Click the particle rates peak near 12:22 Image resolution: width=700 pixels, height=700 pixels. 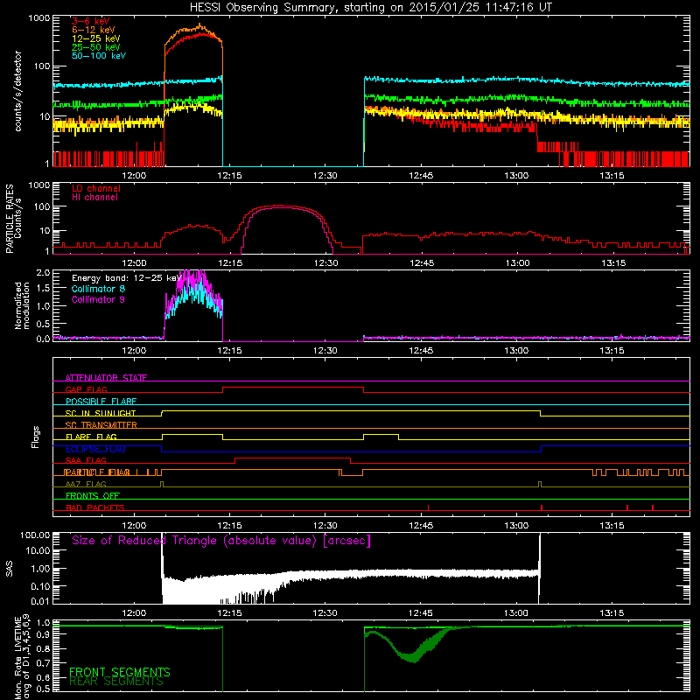tap(280, 206)
